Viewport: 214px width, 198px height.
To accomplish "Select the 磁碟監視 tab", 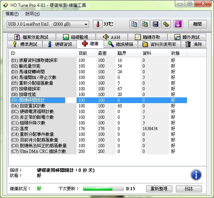I will pos(75,37).
